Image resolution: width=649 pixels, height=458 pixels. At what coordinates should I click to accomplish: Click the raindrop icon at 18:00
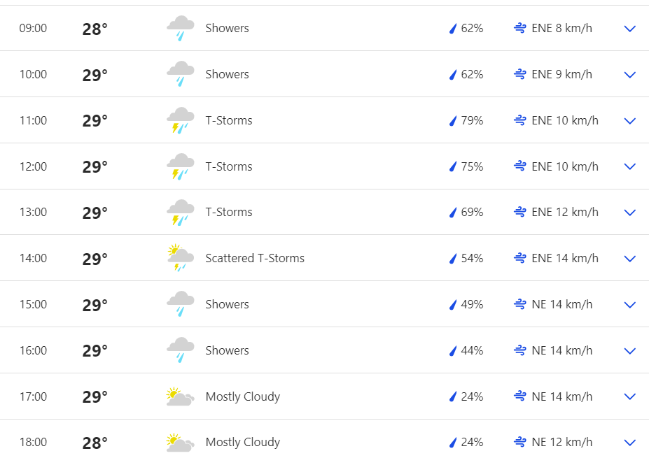pos(453,443)
